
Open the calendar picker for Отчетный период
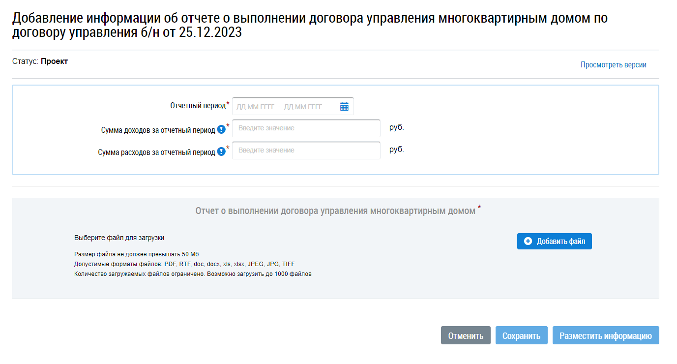(x=344, y=106)
